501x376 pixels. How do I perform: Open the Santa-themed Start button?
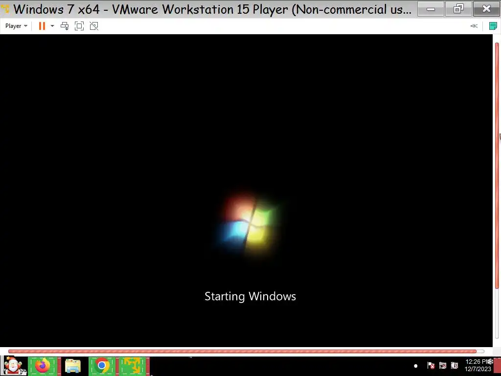click(14, 366)
